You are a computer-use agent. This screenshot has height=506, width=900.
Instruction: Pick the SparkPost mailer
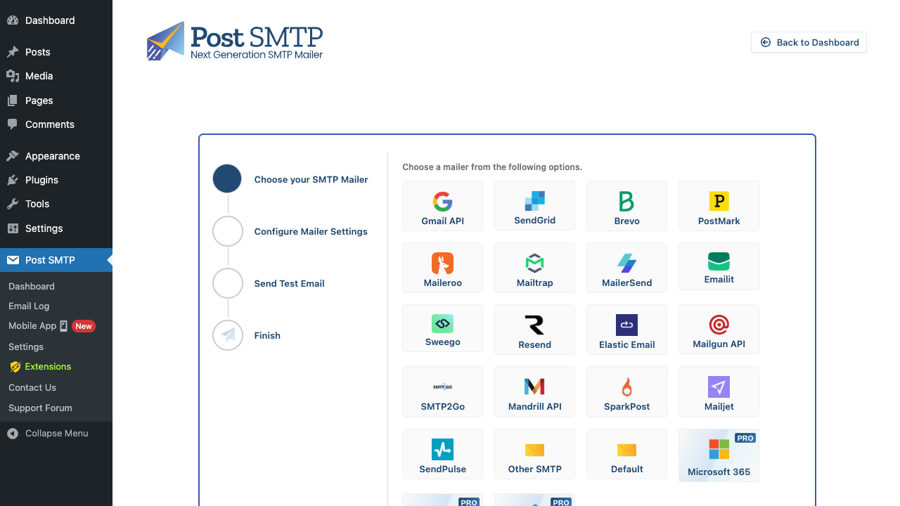click(x=626, y=391)
